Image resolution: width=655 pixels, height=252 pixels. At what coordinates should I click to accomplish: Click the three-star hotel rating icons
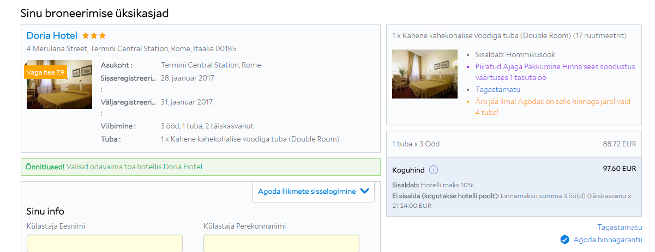pyautogui.click(x=94, y=36)
